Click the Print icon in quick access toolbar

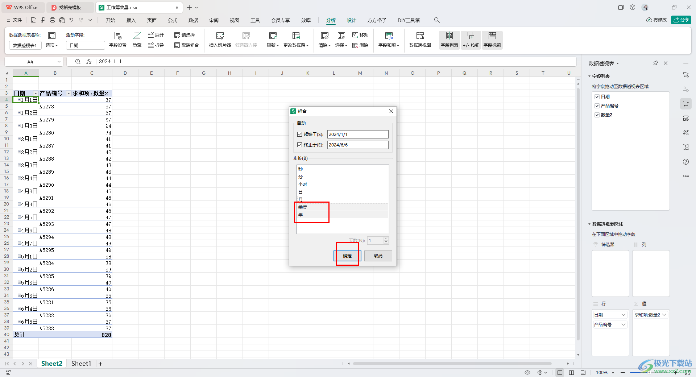pyautogui.click(x=53, y=20)
